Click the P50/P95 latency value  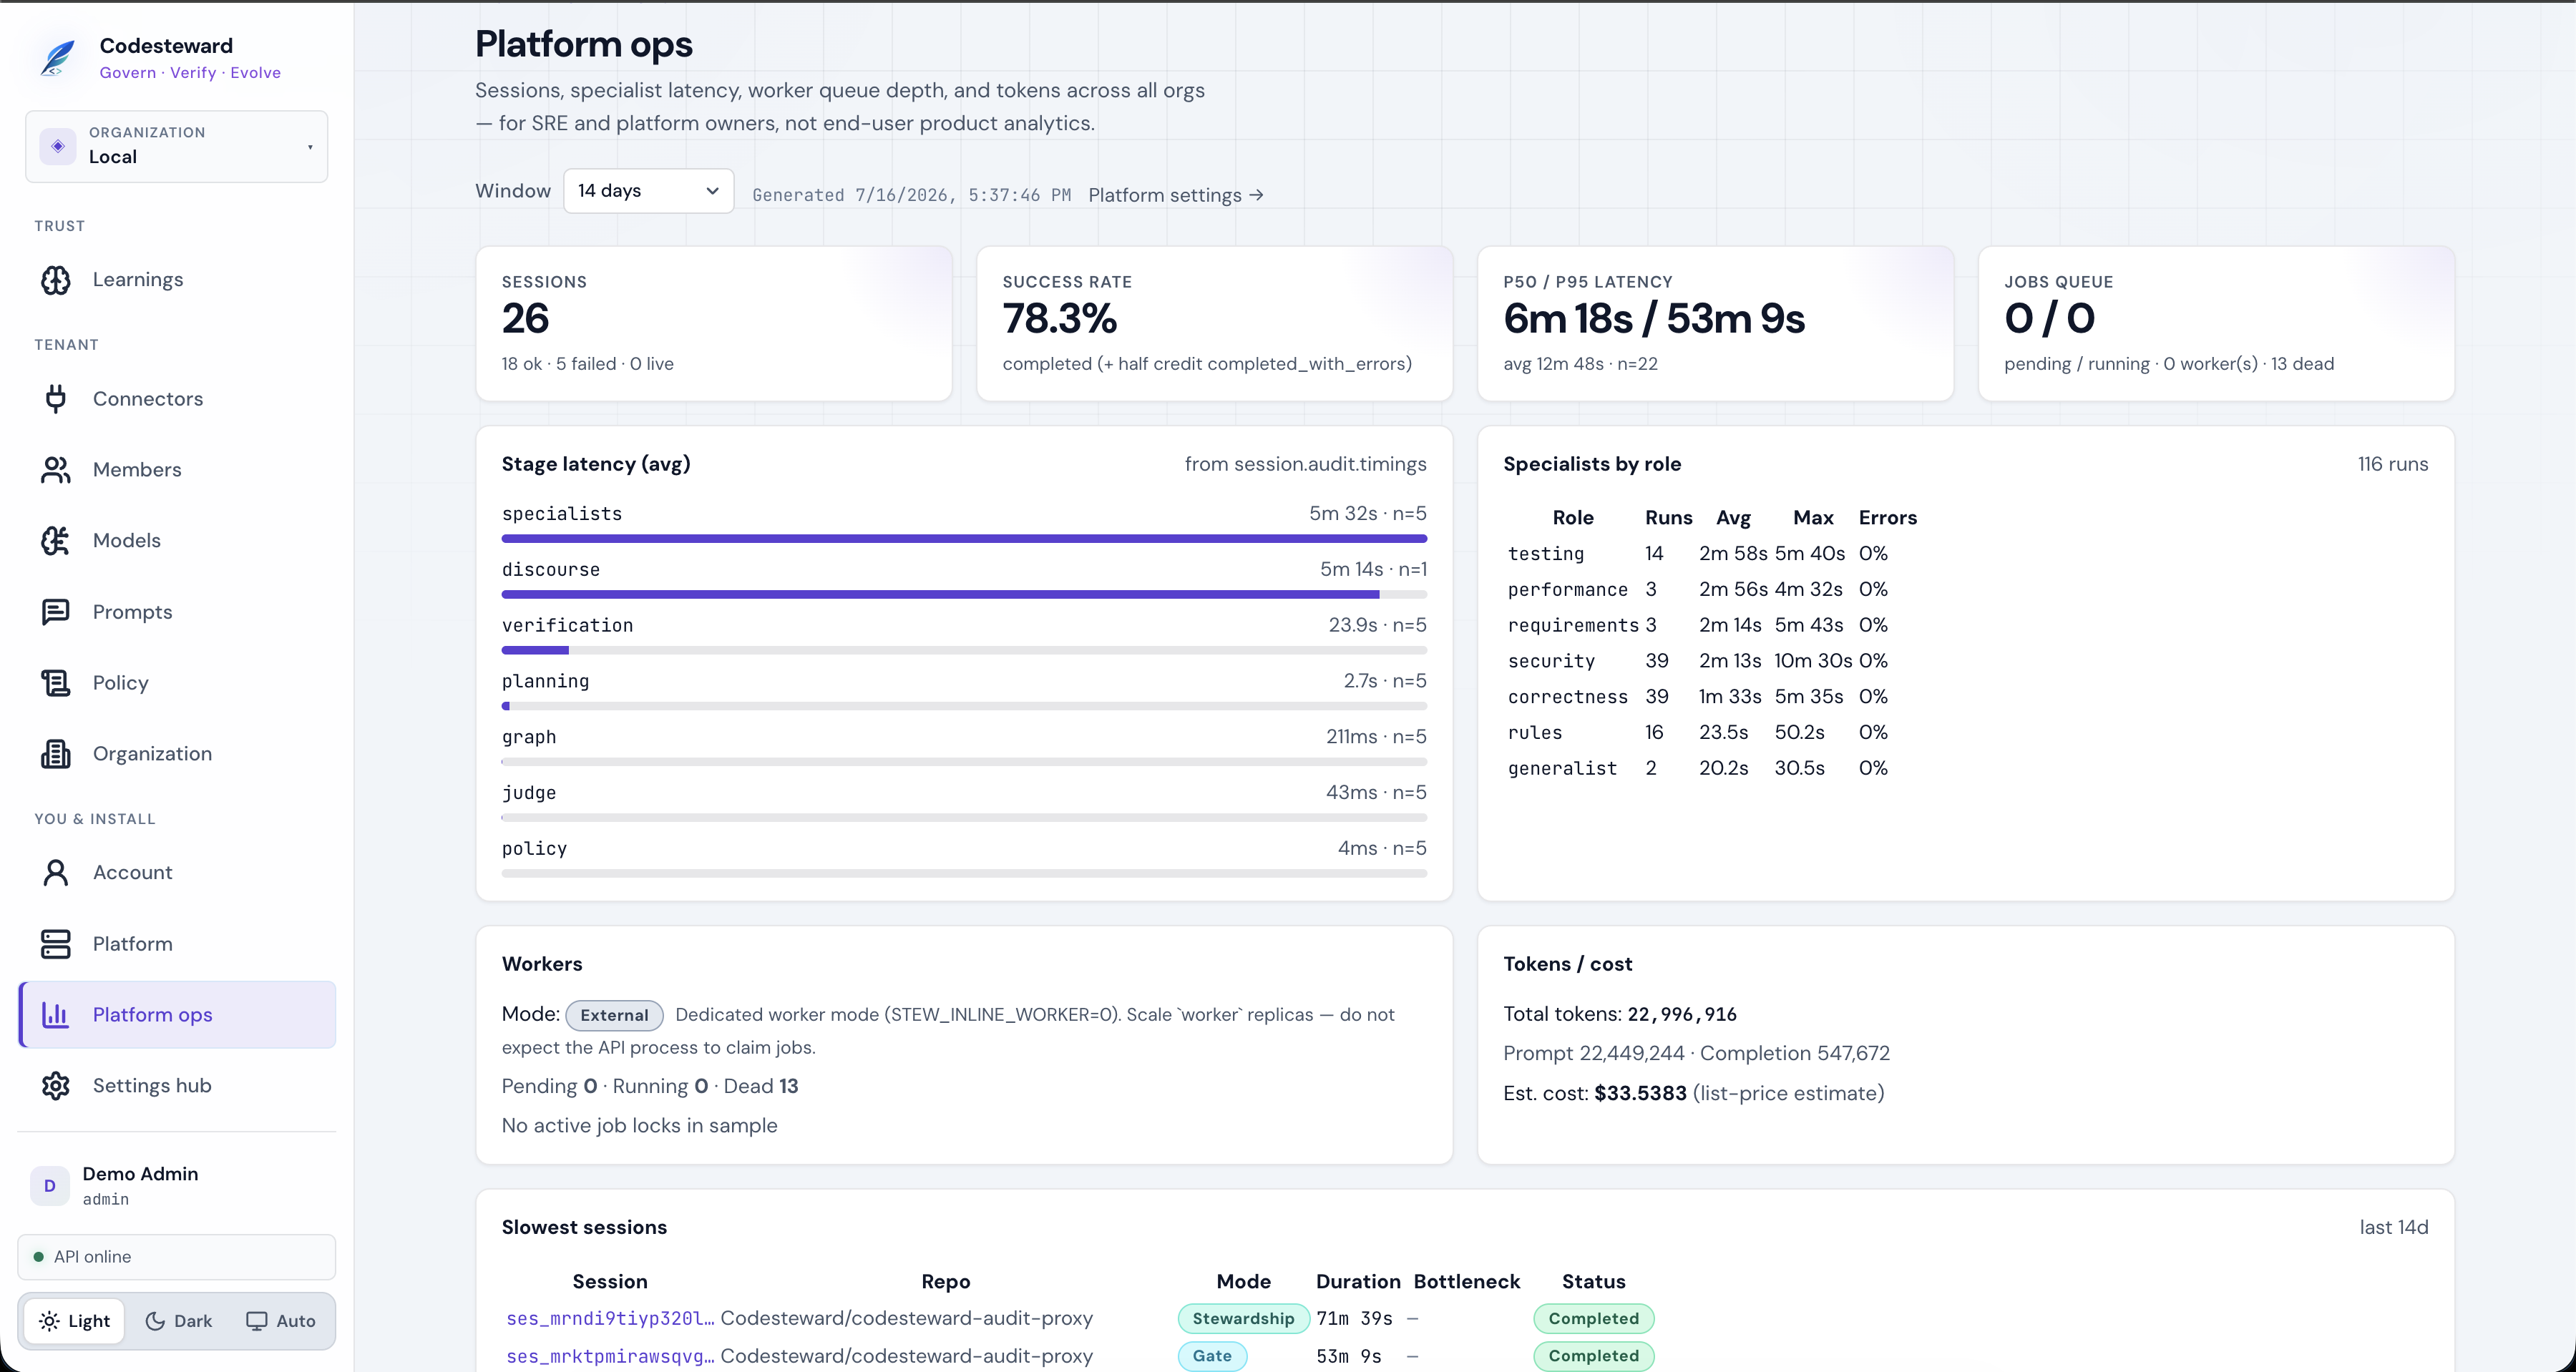click(1654, 319)
